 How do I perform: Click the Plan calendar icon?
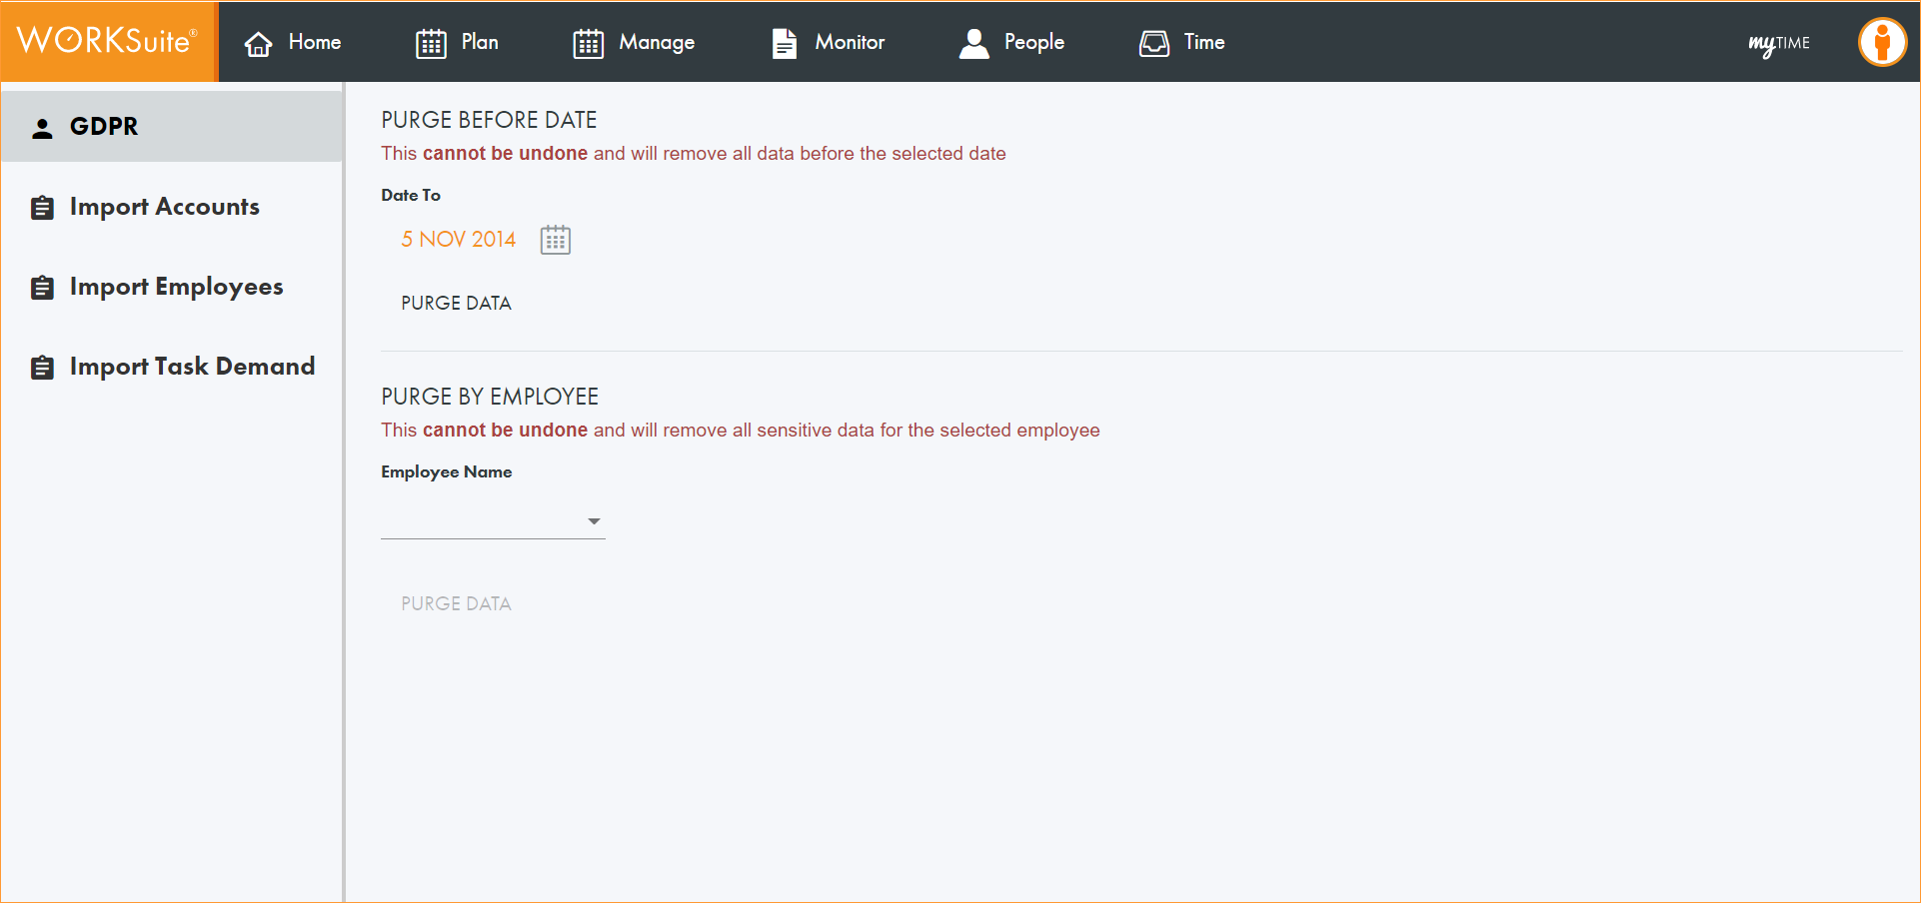point(431,44)
